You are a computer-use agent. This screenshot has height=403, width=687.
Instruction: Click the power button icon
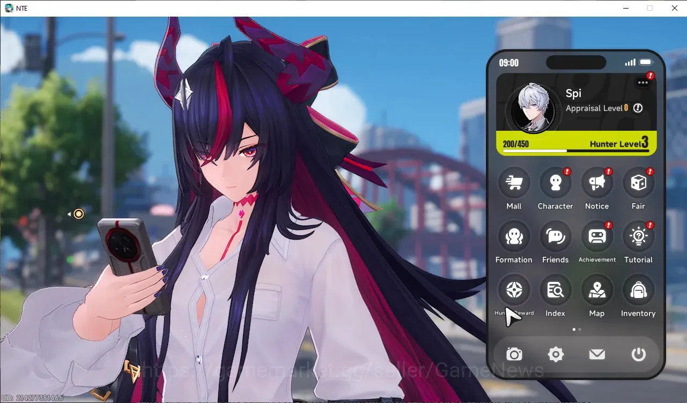click(x=638, y=354)
